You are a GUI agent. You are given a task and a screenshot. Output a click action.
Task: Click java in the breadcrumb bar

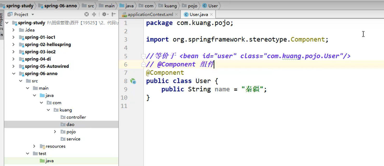[127, 6]
